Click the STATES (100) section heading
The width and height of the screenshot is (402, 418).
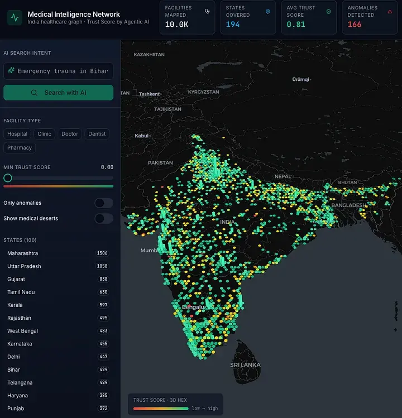[x=20, y=240]
